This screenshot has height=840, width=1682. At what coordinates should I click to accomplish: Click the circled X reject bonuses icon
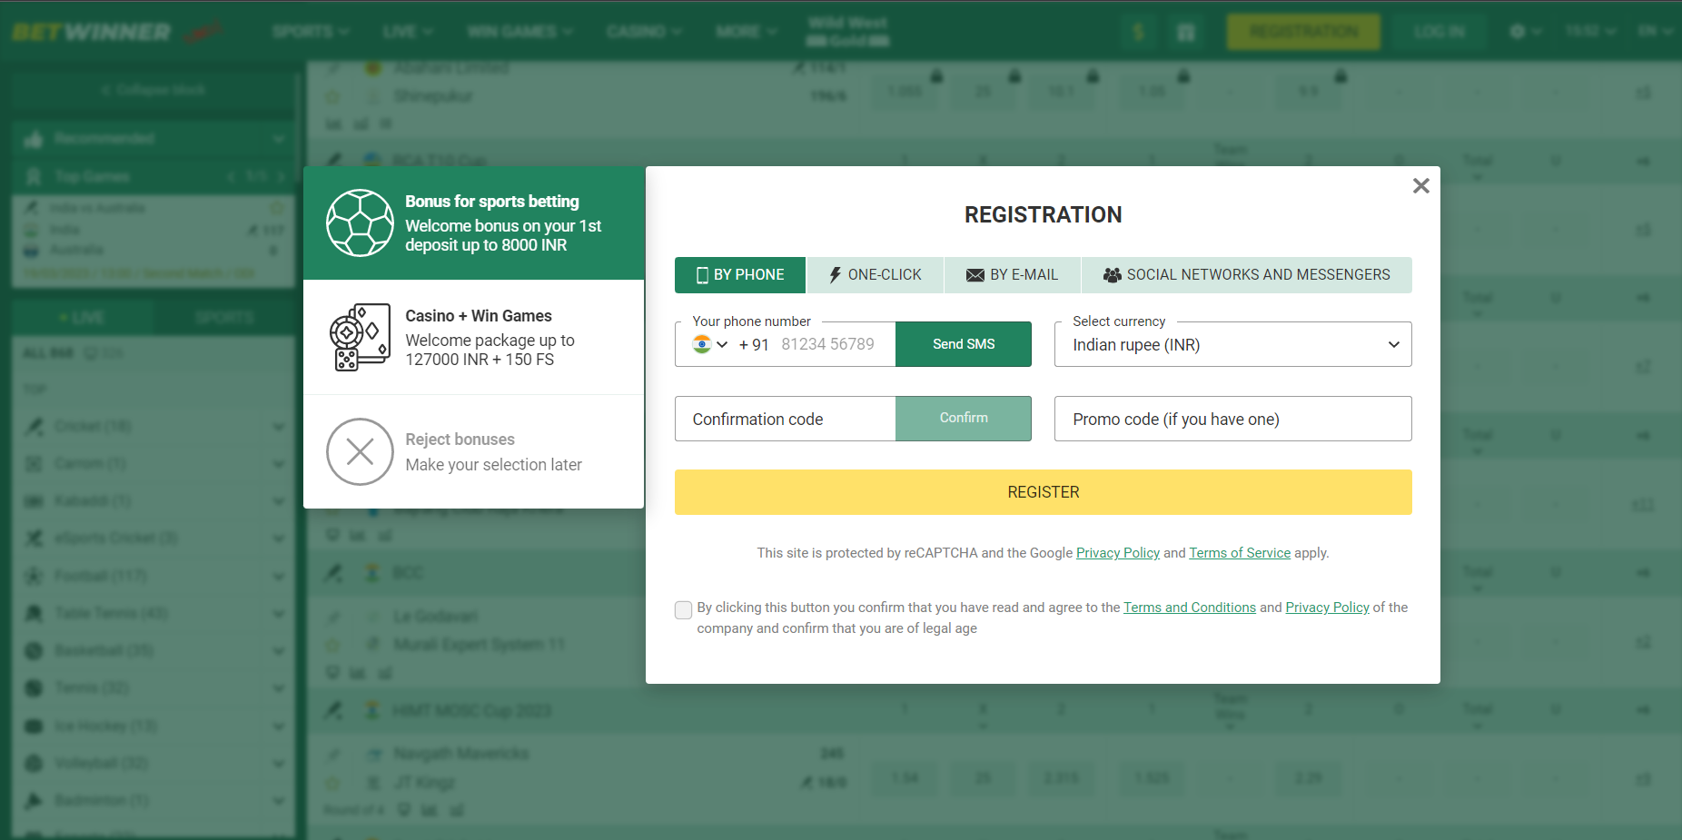[x=361, y=451]
